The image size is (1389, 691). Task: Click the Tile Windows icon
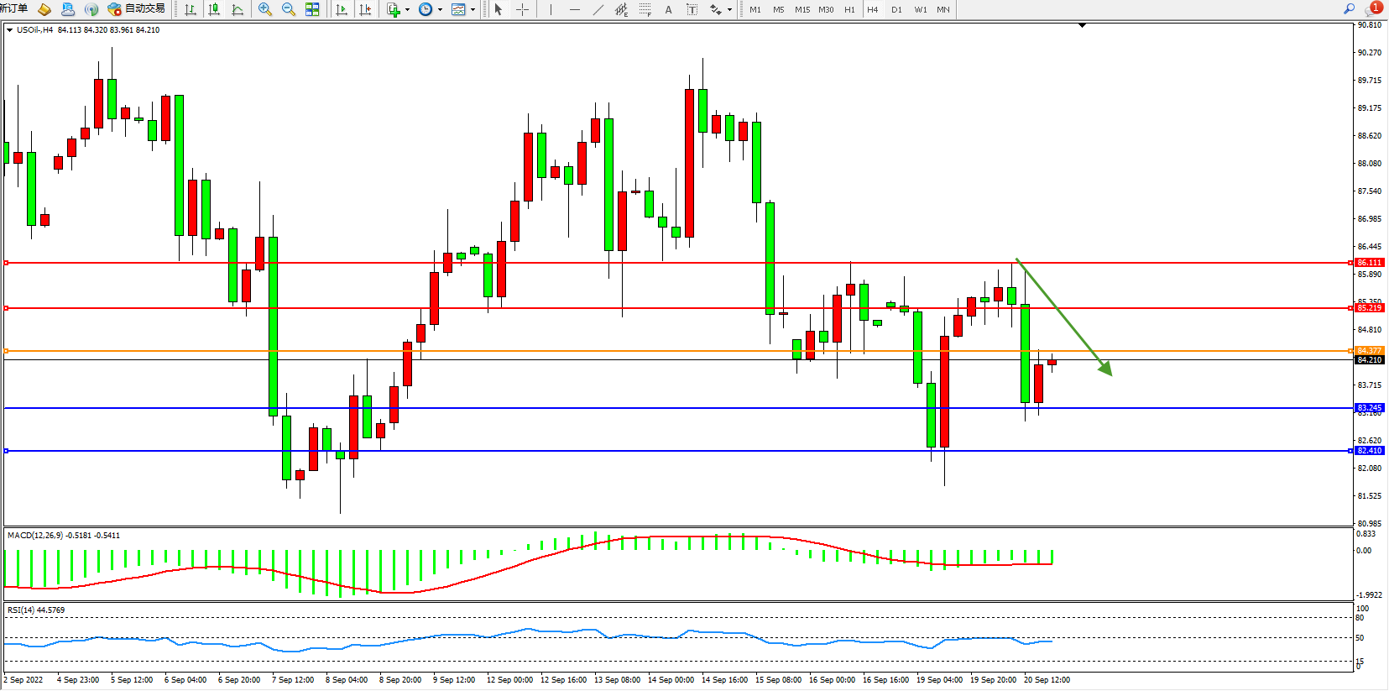pyautogui.click(x=312, y=9)
